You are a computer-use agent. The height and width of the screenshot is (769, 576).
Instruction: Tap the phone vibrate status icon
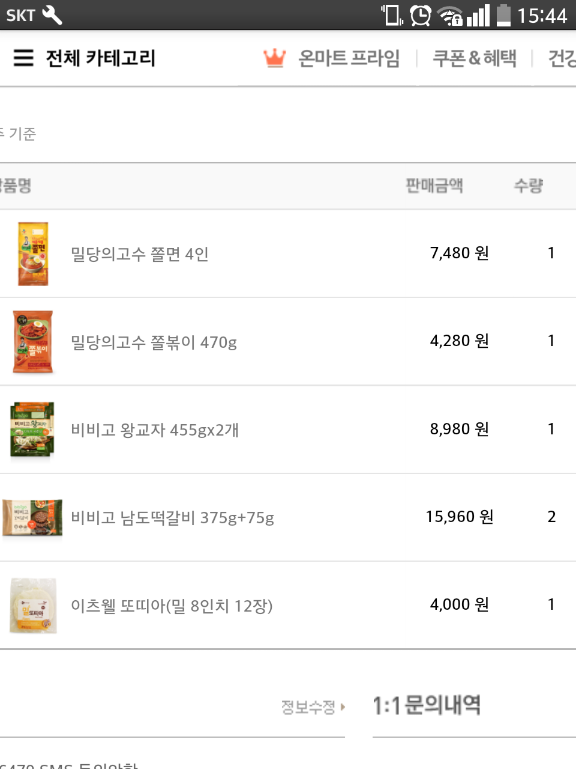click(392, 15)
